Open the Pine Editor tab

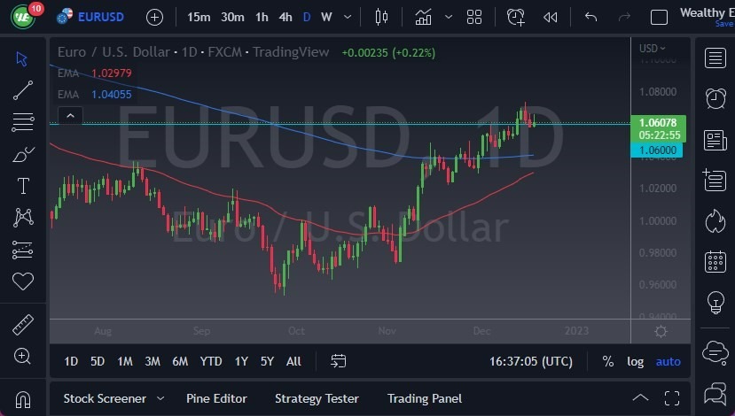(x=216, y=398)
